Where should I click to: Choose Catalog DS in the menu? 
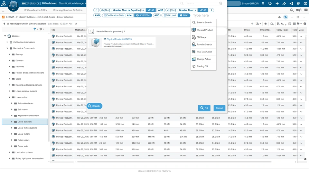click(203, 66)
